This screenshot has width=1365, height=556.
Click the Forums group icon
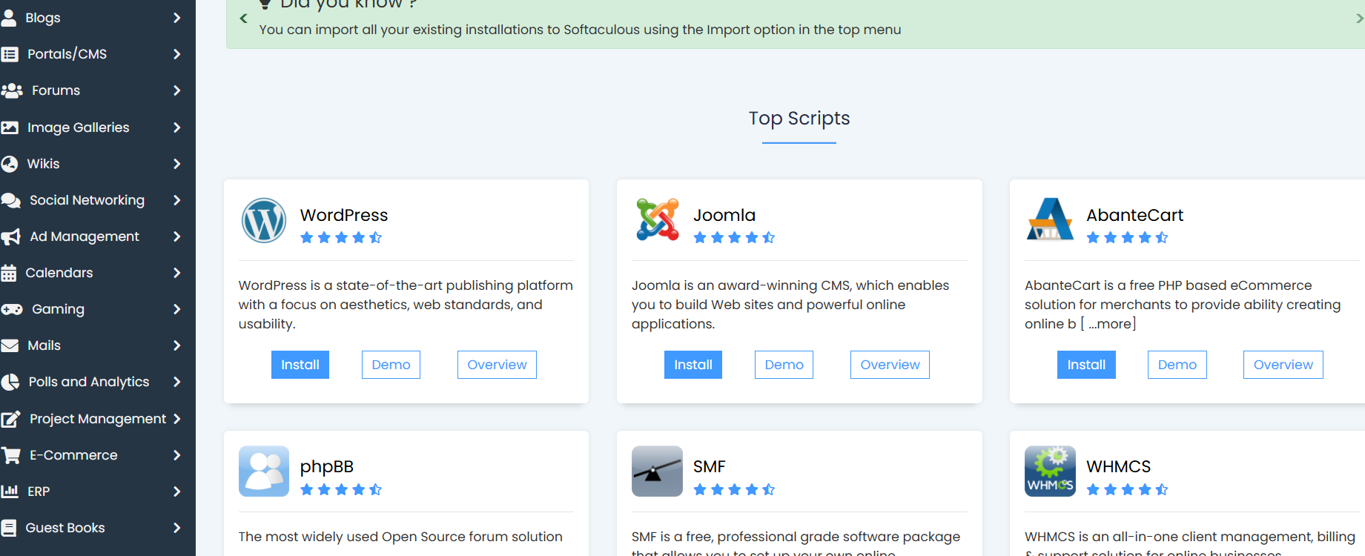point(12,90)
